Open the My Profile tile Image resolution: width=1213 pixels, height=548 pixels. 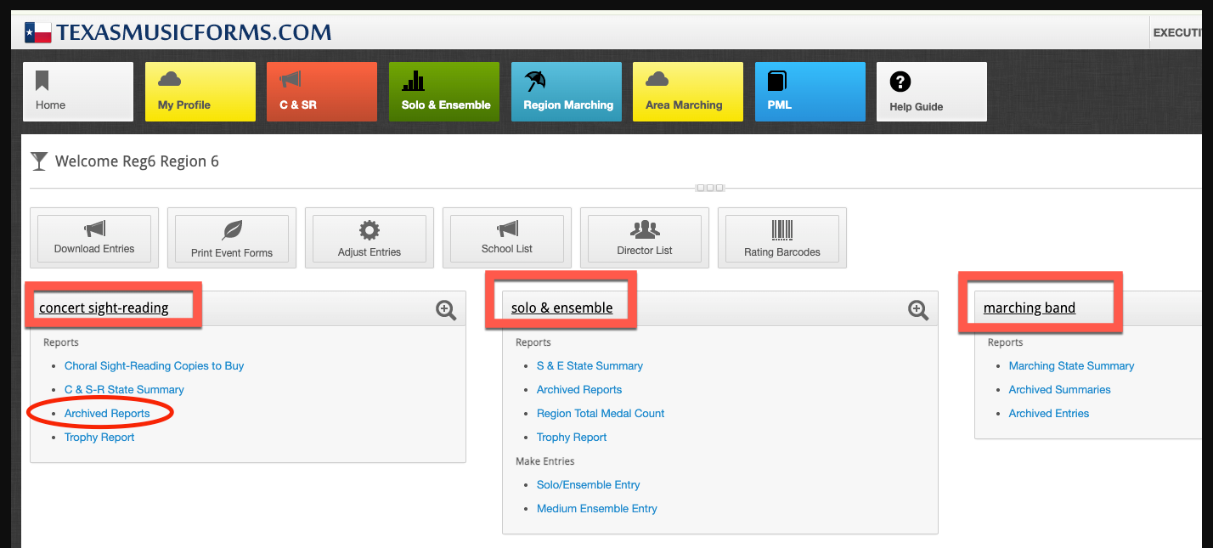[200, 92]
